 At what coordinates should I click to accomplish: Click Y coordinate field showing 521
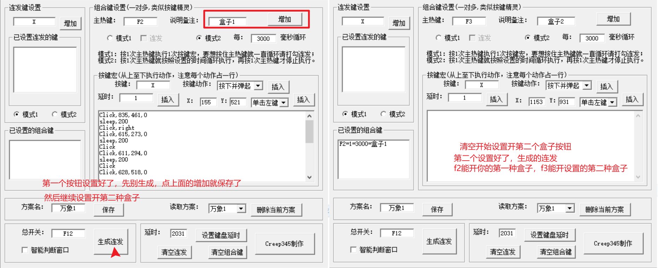click(238, 102)
